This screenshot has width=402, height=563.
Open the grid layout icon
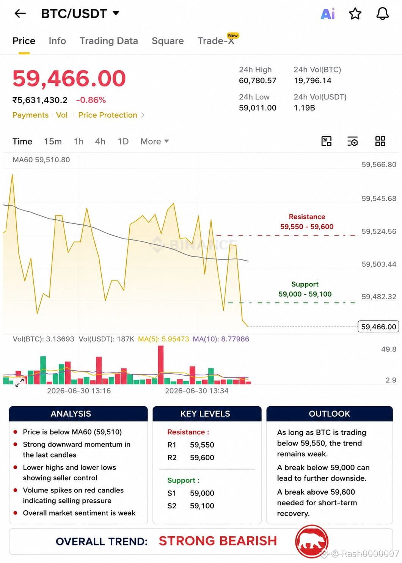[380, 142]
